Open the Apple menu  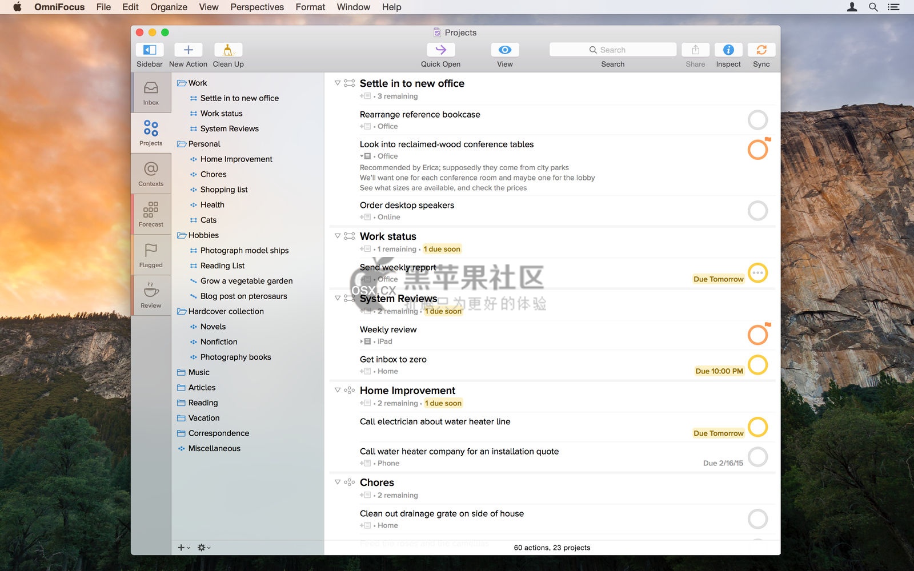[x=17, y=7]
